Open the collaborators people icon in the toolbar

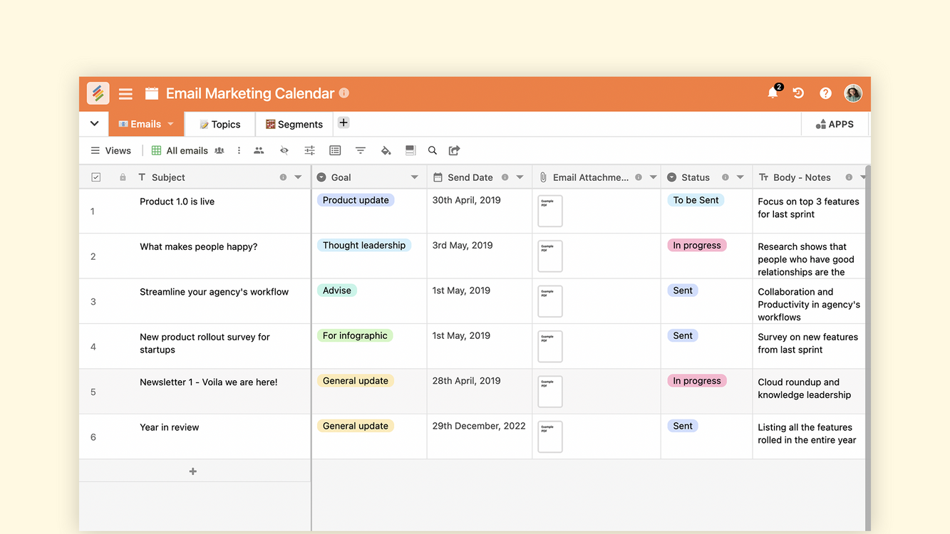[259, 150]
